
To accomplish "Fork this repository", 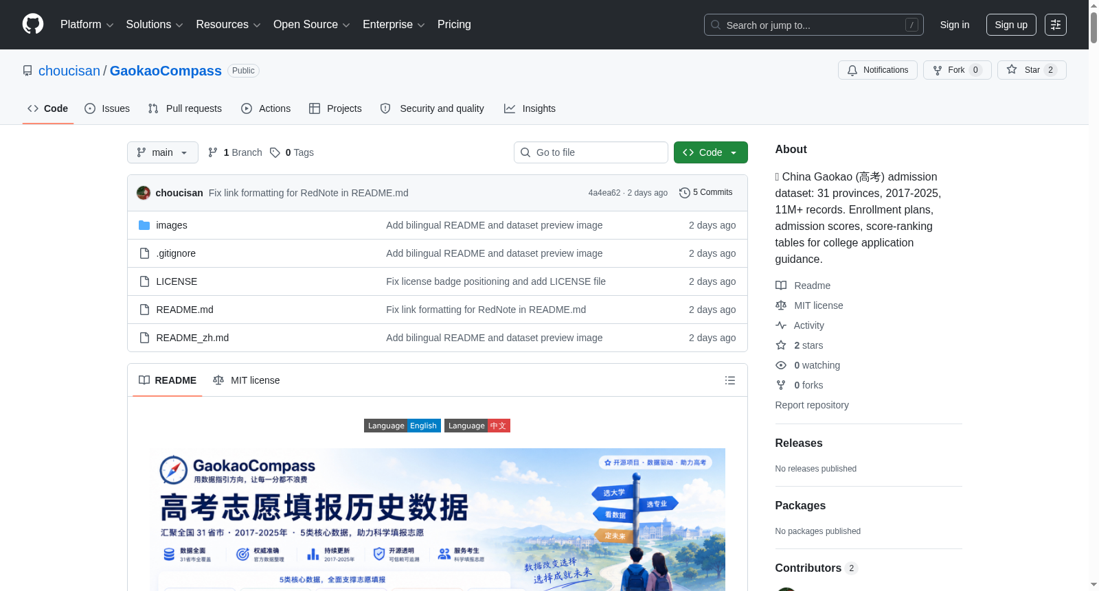I will click(958, 70).
